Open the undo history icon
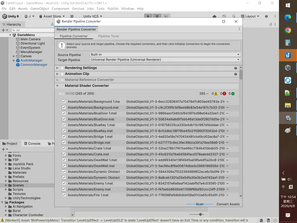This screenshot has width=297, height=223. pyautogui.click(x=224, y=16)
